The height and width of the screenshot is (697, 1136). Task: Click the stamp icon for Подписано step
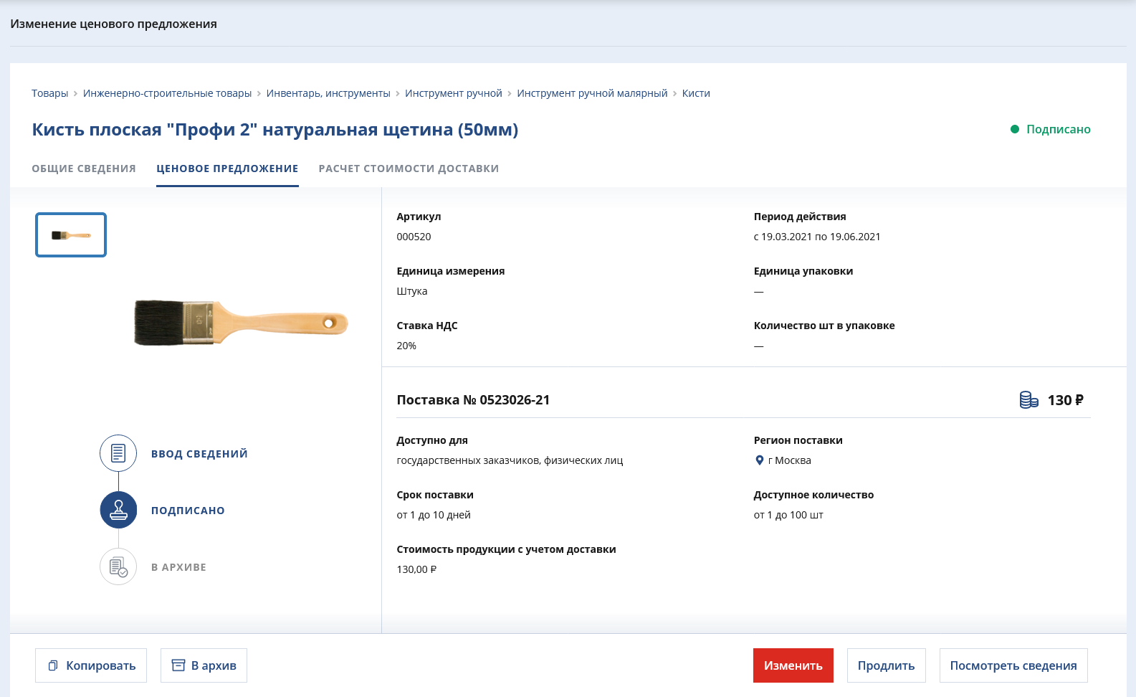point(118,510)
